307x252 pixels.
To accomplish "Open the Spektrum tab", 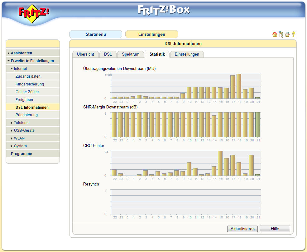I will click(x=131, y=54).
